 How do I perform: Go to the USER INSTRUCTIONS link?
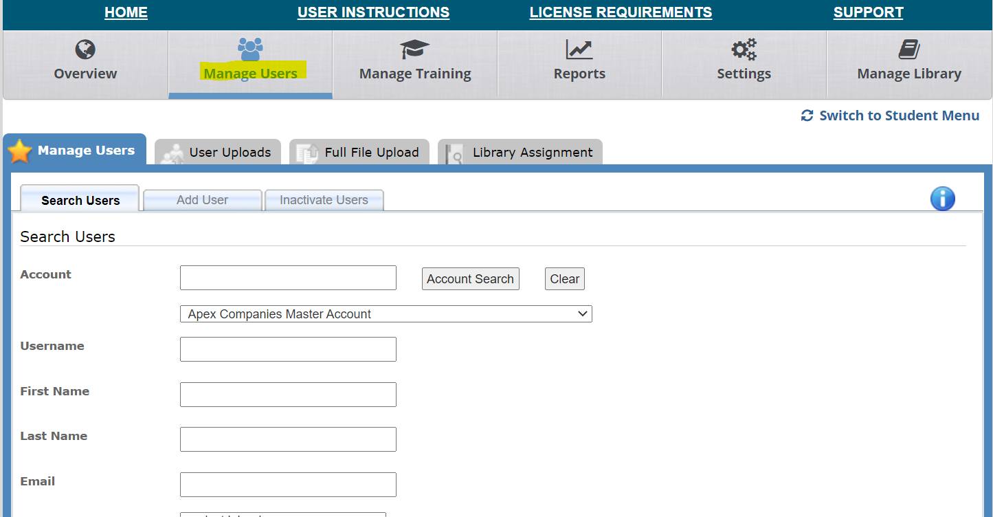click(x=373, y=12)
